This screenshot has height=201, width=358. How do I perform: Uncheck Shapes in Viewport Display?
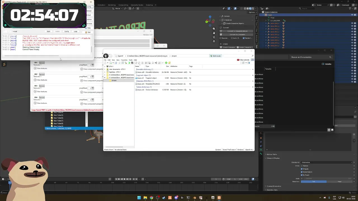302,169
